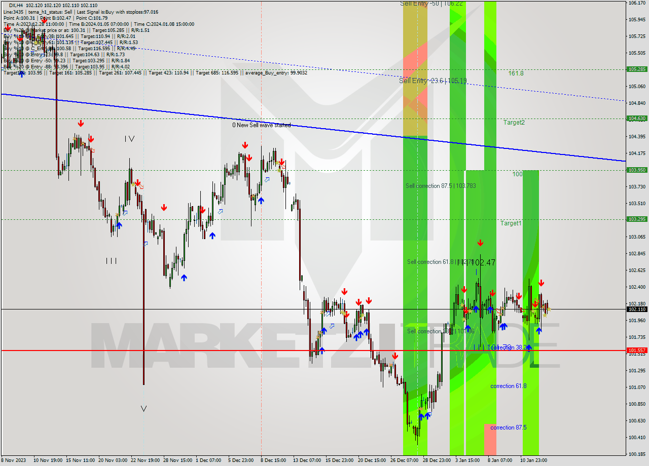The height and width of the screenshot is (466, 649).
Task: Click the 'I I I' wave label near 20 Nov
Action: tap(111, 261)
